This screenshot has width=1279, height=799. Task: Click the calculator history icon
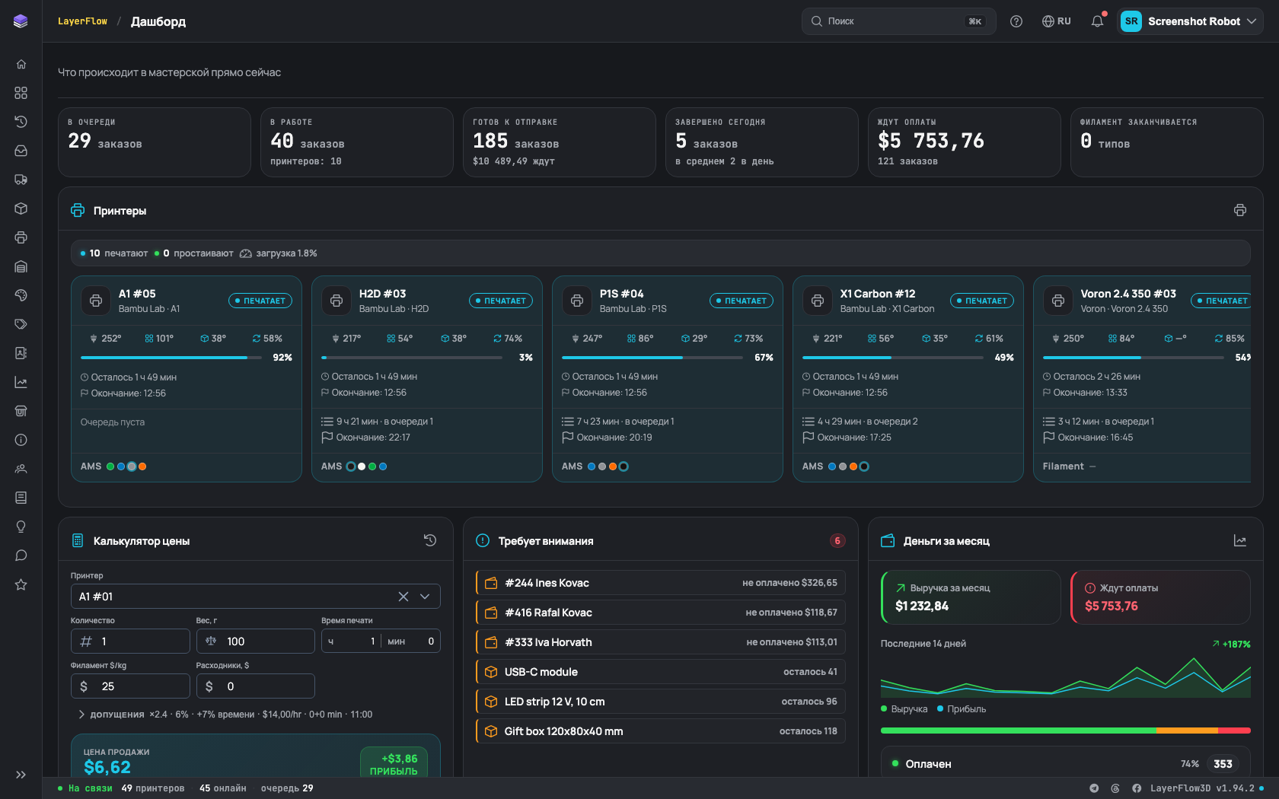(x=430, y=540)
